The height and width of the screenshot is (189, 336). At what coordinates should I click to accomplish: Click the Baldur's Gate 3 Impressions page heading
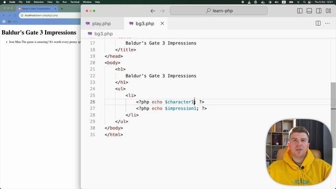[x=39, y=33]
